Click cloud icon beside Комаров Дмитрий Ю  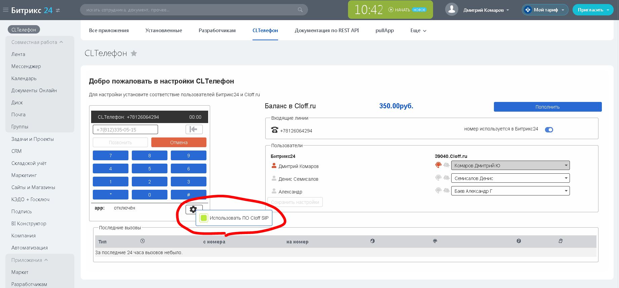[446, 165]
